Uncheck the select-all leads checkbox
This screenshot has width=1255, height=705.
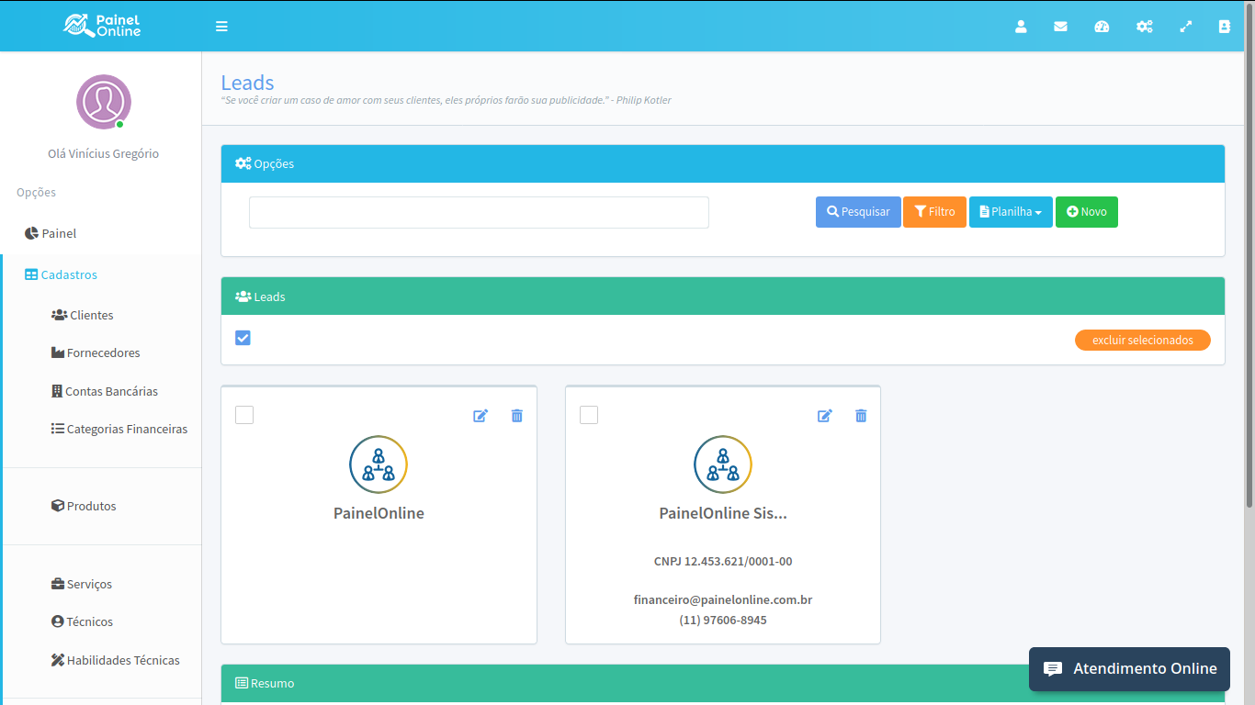click(x=243, y=338)
